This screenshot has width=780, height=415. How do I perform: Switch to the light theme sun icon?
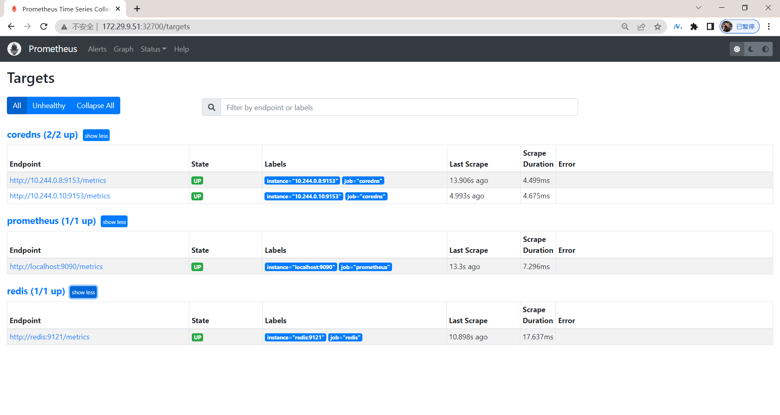tap(737, 49)
